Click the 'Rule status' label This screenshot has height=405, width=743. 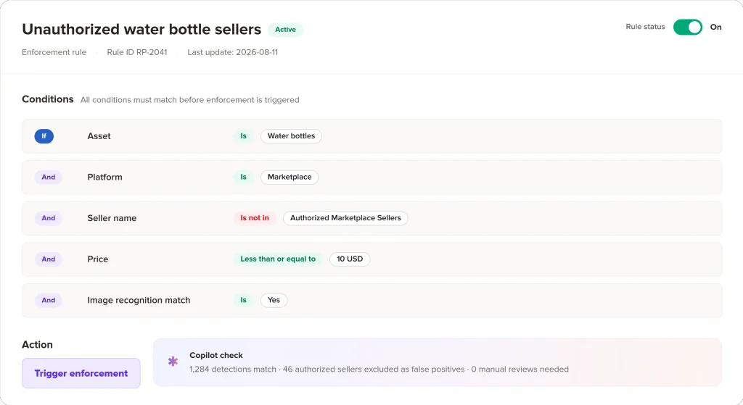coord(645,27)
